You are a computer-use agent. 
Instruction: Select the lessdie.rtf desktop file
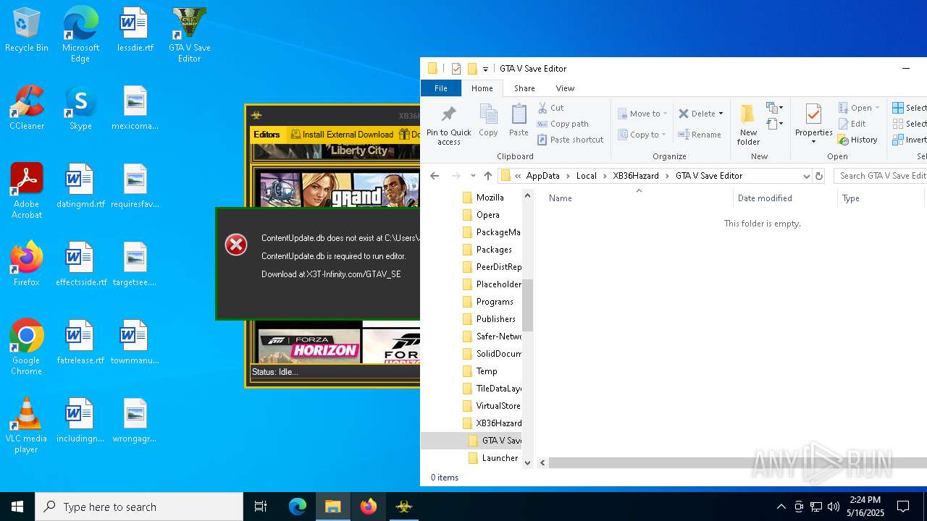tap(135, 30)
